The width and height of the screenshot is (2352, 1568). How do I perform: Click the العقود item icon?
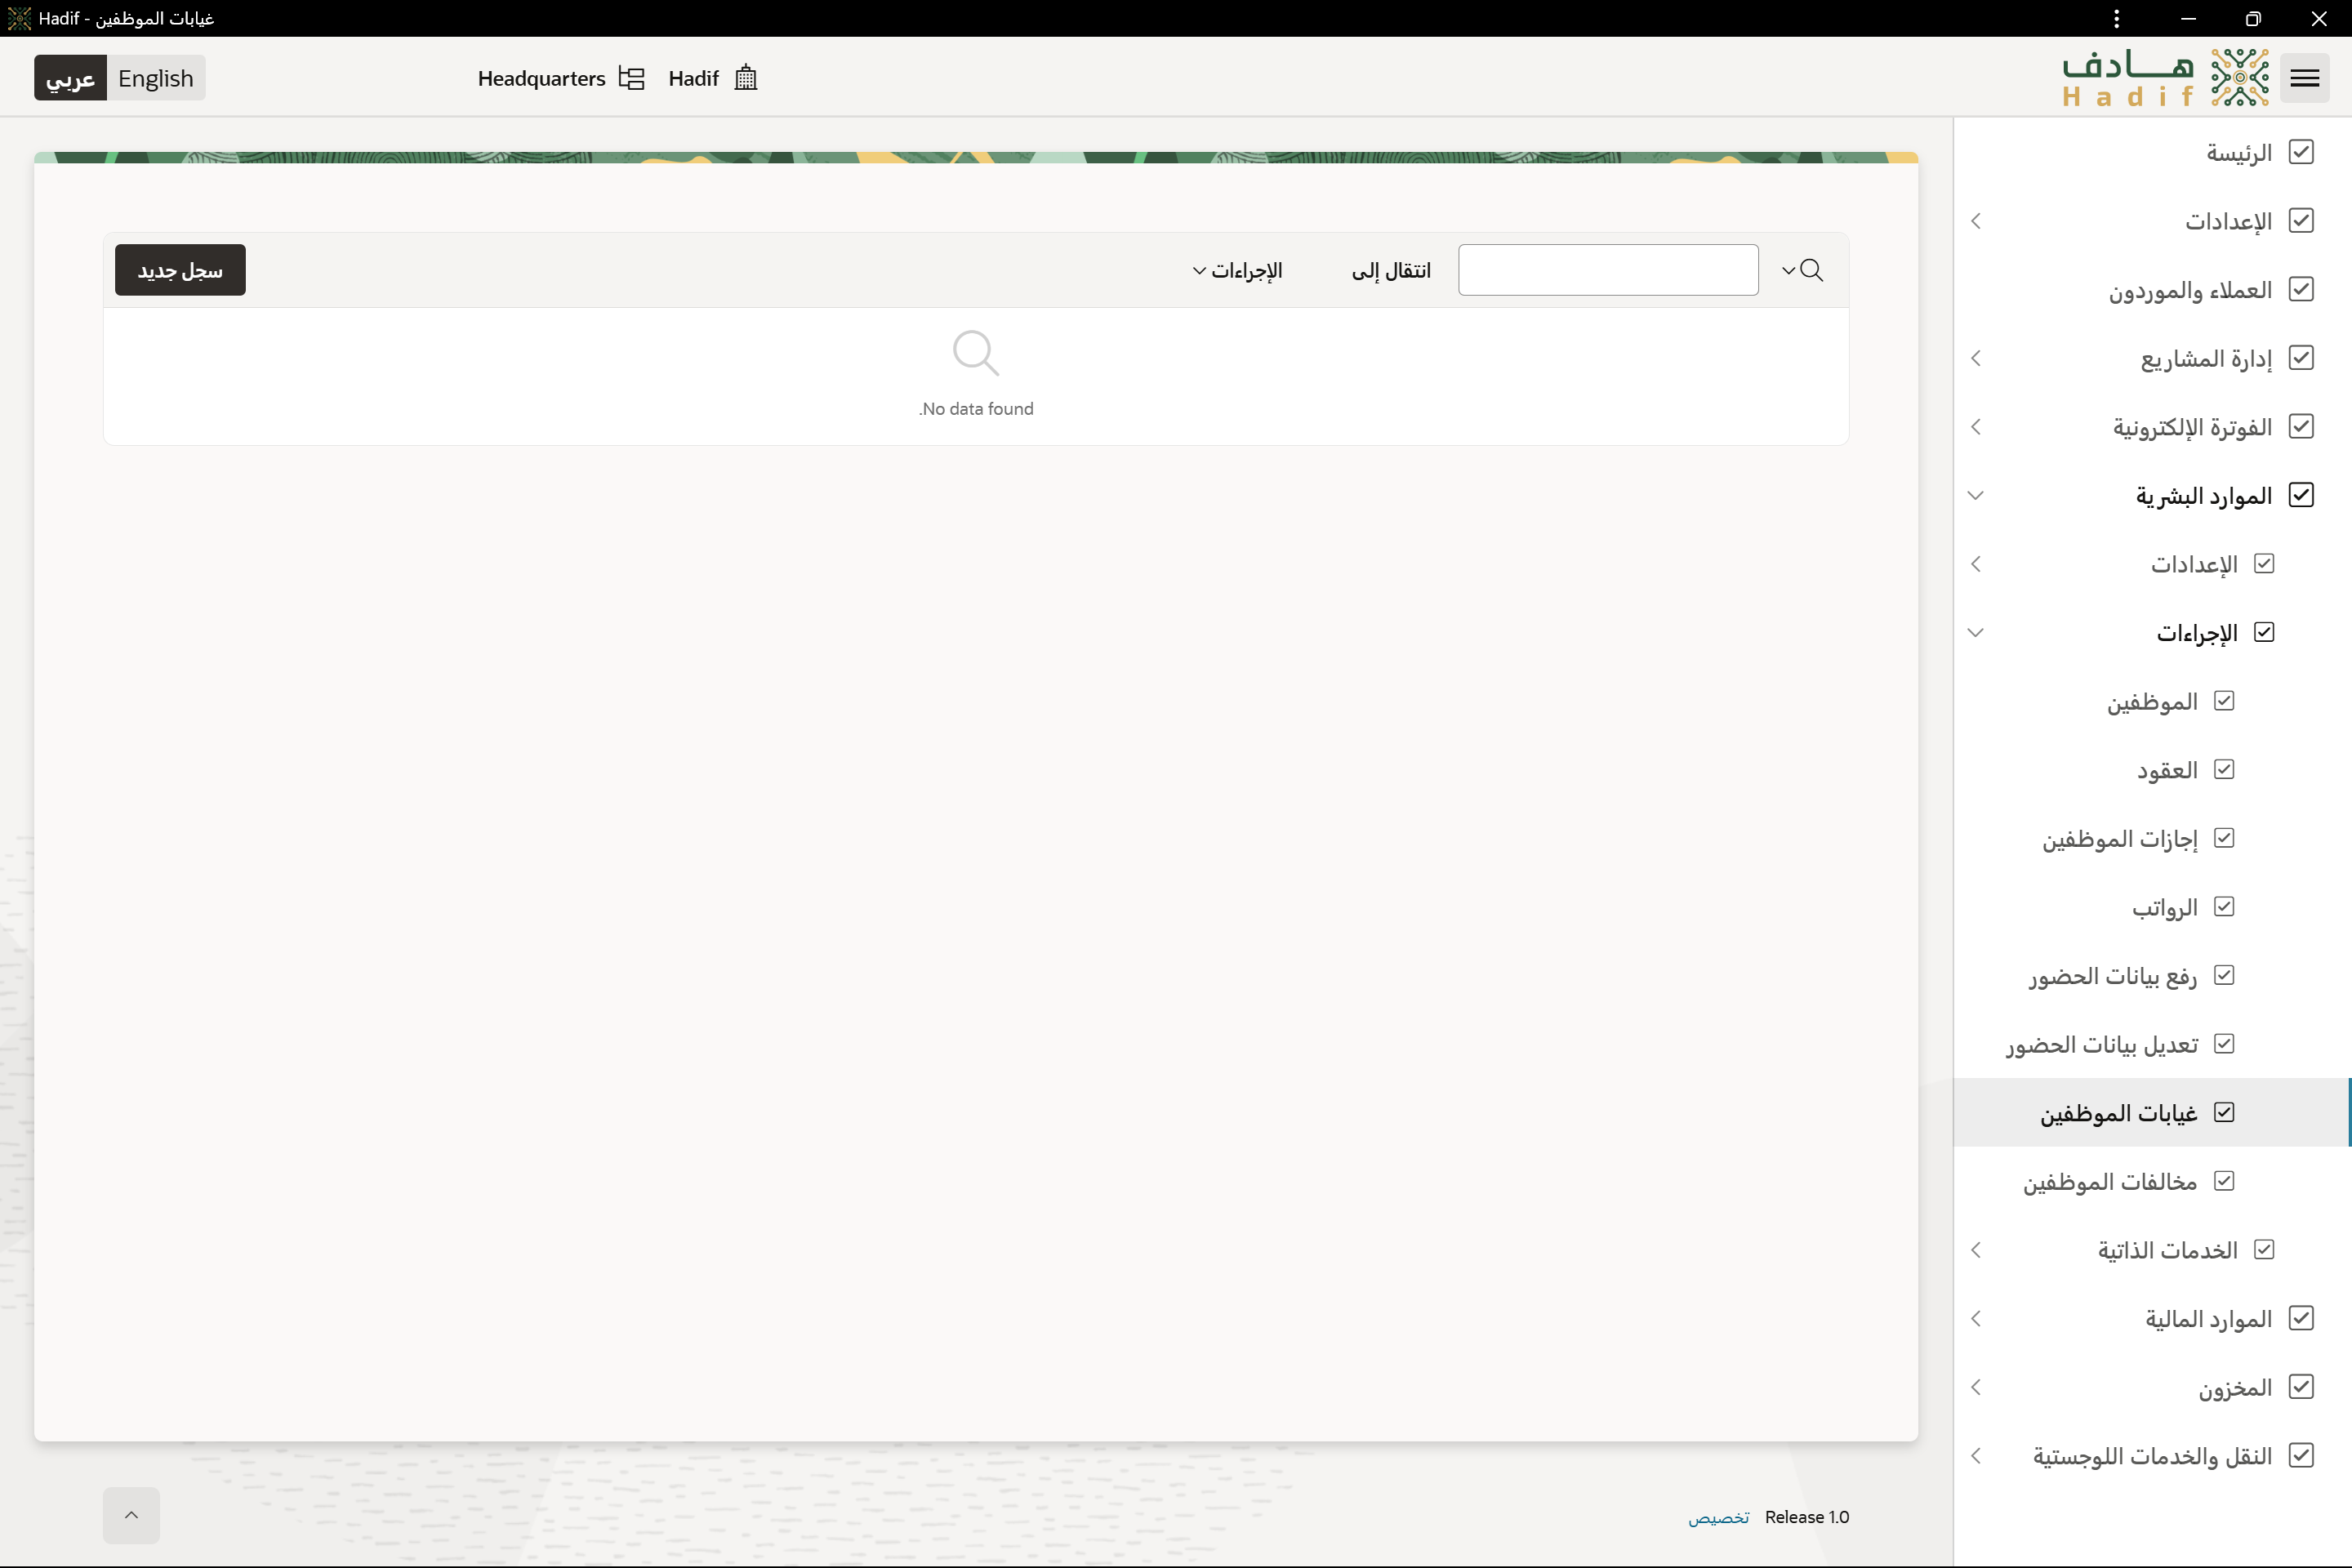coord(2224,769)
